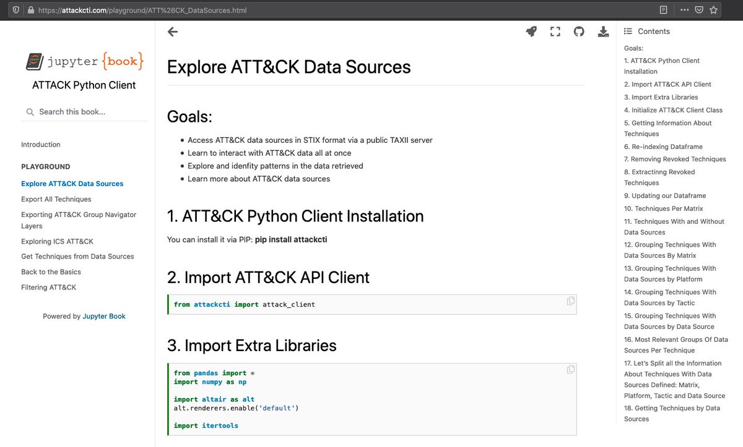Click the '2. Import ATT&CK API Client' heading
Image resolution: width=743 pixels, height=447 pixels.
pyautogui.click(x=269, y=278)
